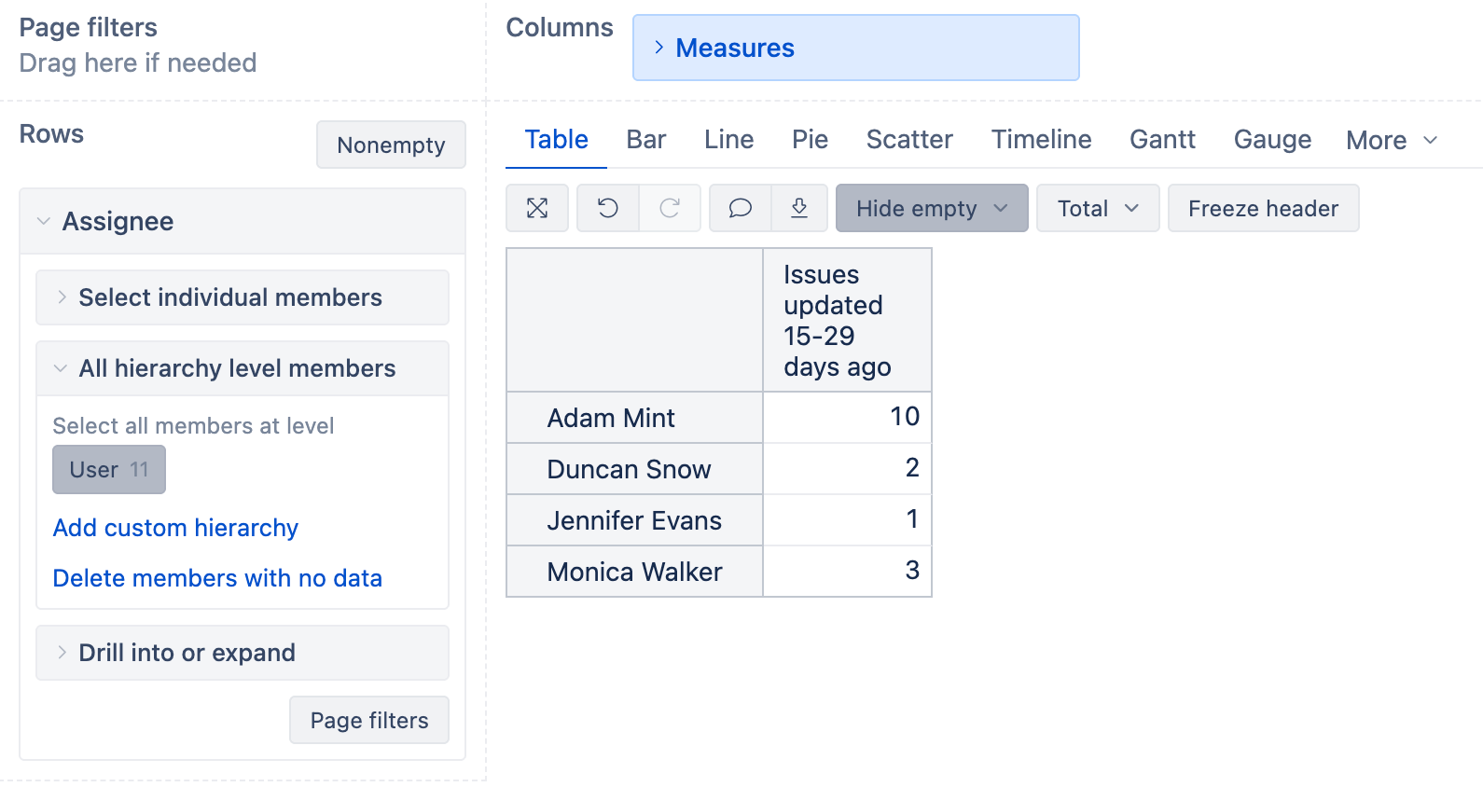Click the redo arrow icon

click(670, 208)
